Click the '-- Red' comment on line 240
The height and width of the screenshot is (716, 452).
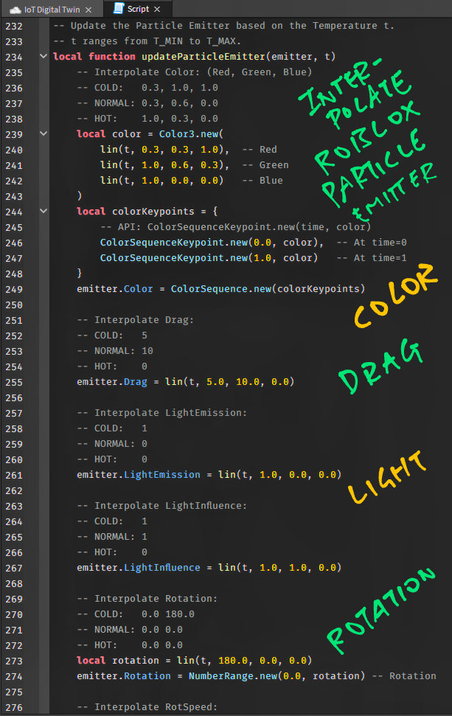260,149
